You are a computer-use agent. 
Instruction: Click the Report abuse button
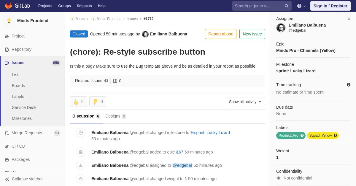pyautogui.click(x=221, y=34)
